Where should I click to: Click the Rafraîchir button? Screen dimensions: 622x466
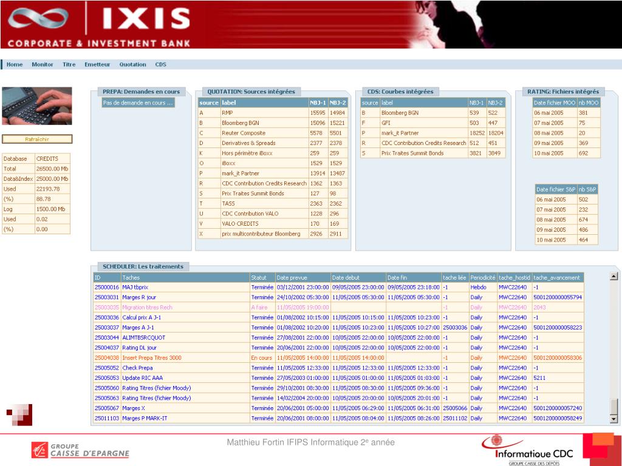point(37,139)
